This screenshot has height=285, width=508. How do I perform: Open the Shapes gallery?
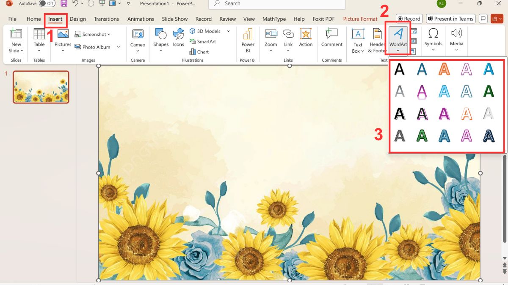point(161,41)
